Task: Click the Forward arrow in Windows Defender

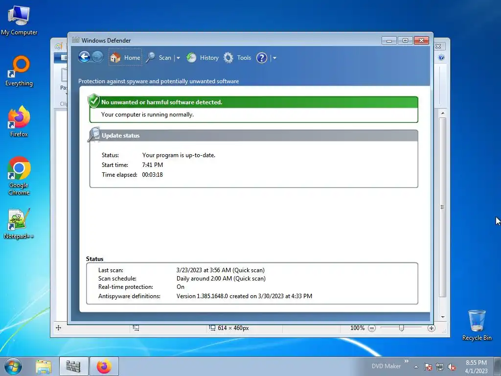Action: [x=98, y=57]
